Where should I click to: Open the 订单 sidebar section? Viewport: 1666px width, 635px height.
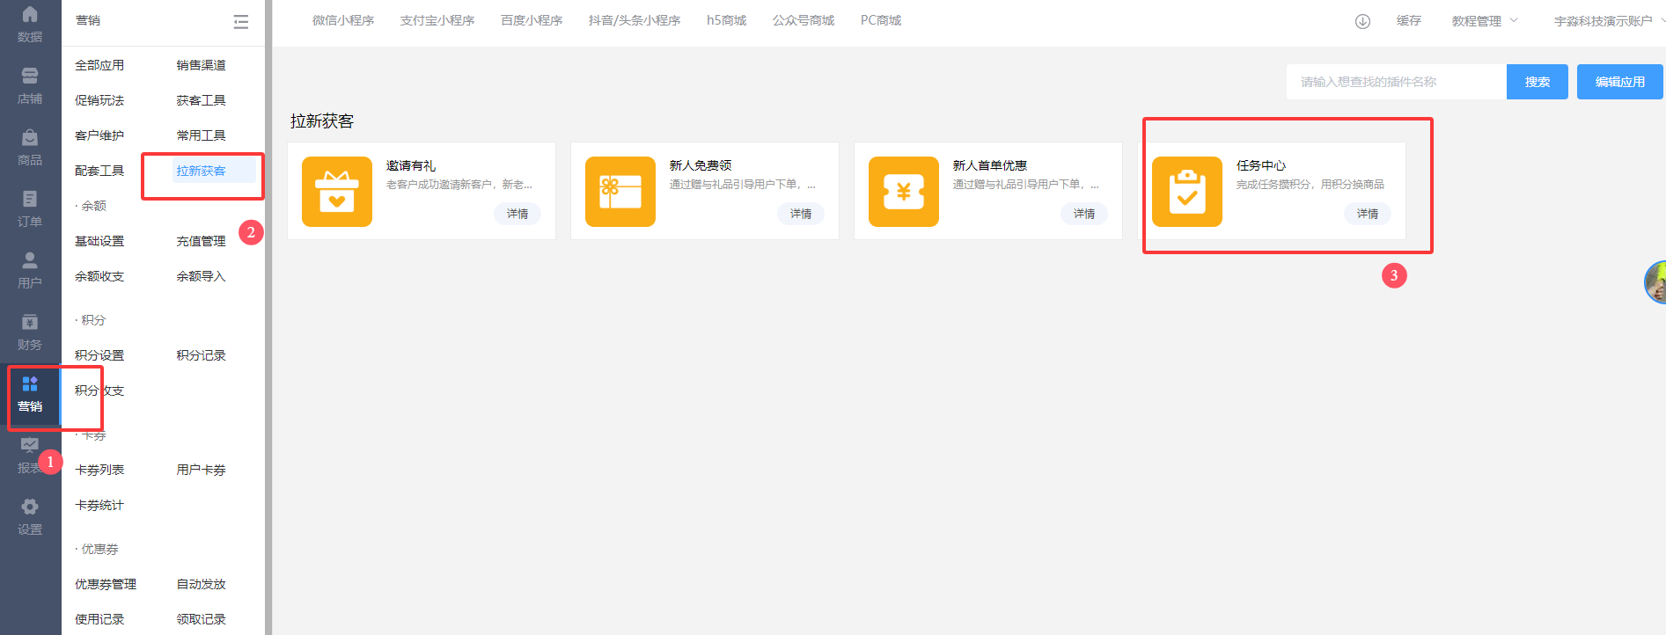tap(30, 209)
